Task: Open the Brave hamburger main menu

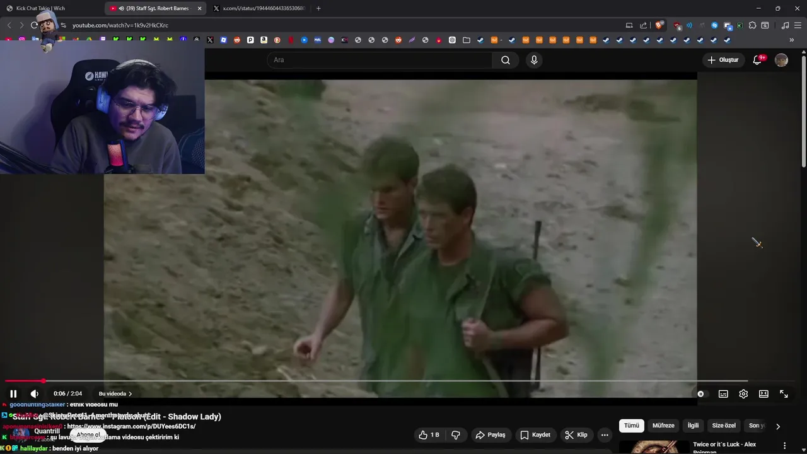Action: tap(798, 25)
